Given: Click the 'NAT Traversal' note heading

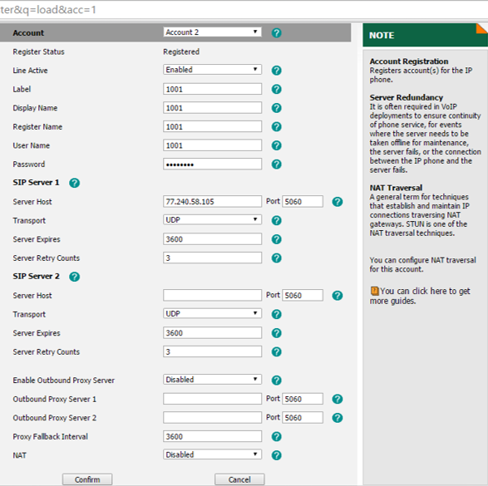Looking at the screenshot, I should pyautogui.click(x=396, y=188).
